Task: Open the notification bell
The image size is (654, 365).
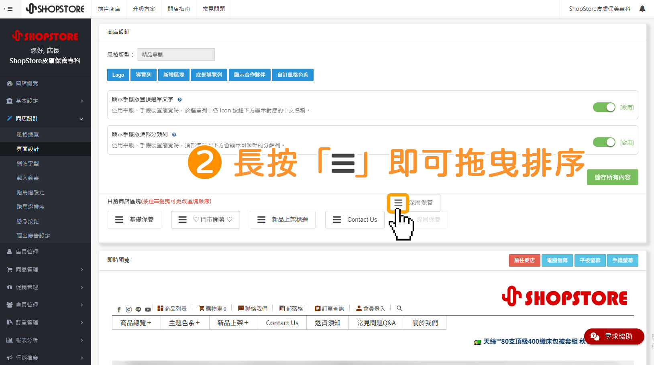Action: [642, 9]
